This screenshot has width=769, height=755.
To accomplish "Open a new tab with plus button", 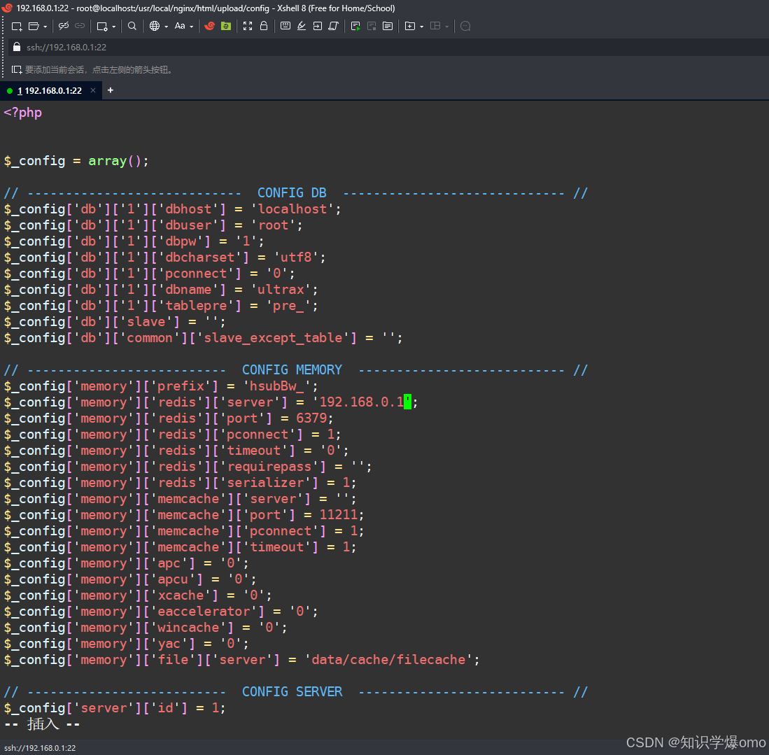I will click(x=111, y=90).
